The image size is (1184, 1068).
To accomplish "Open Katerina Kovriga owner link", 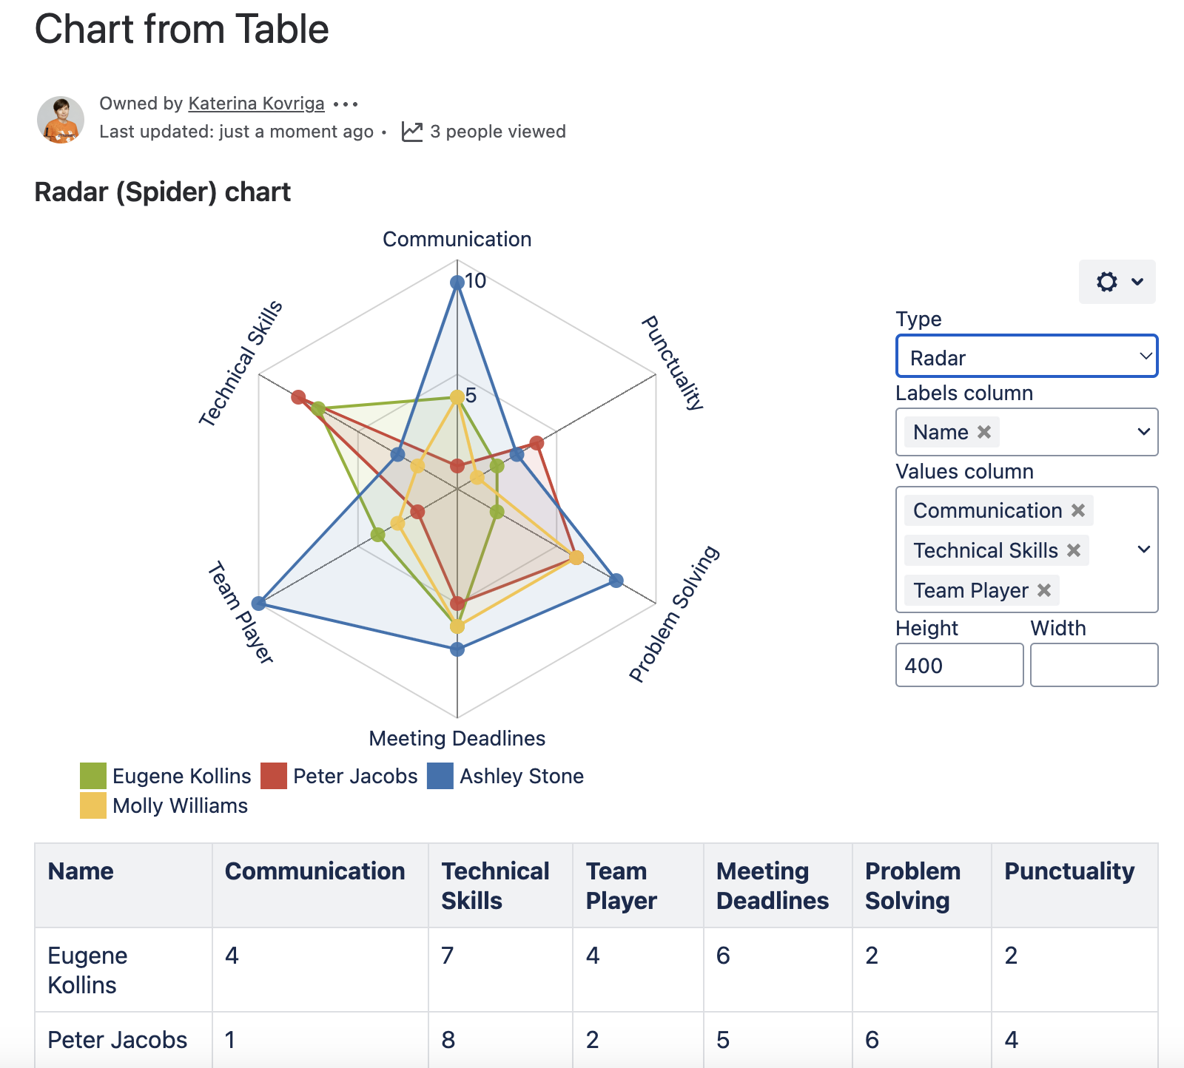I will pyautogui.click(x=256, y=104).
